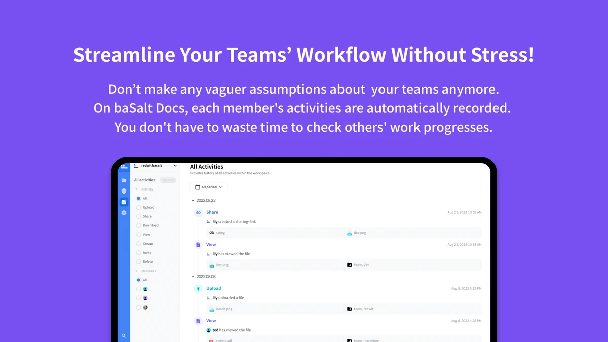608x342 pixels.
Task: Click 'lily uploaded a file' text
Action: point(229,298)
